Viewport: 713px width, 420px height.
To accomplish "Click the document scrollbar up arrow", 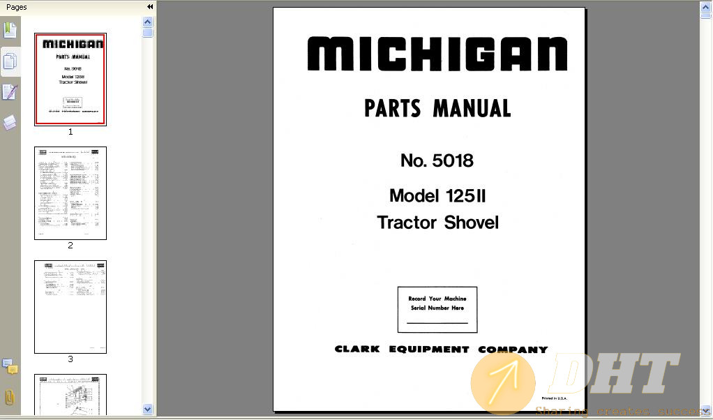I will 705,7.
